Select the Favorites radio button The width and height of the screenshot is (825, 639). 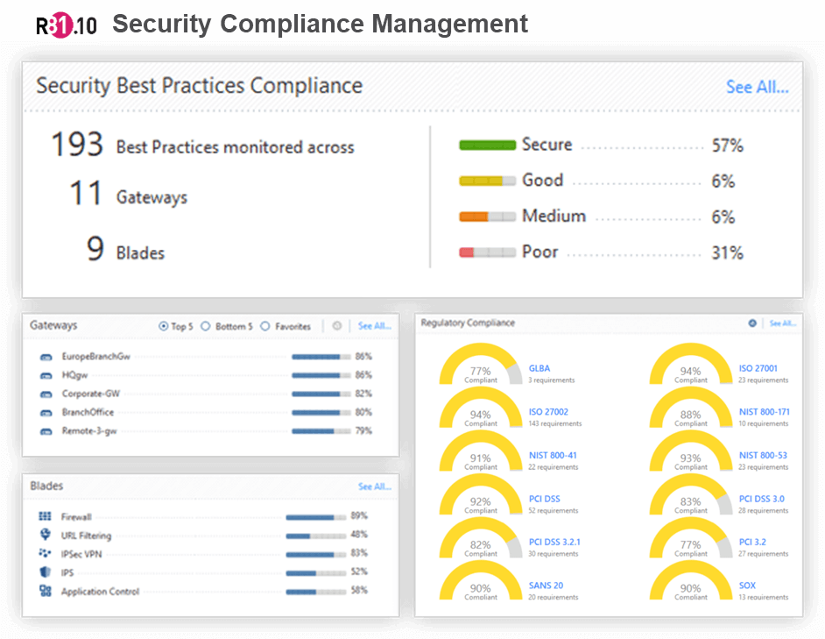tap(265, 327)
